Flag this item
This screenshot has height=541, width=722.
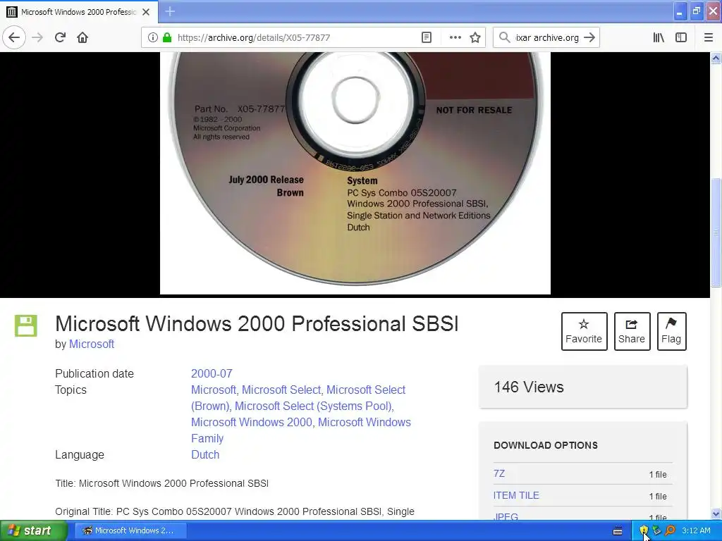(671, 331)
